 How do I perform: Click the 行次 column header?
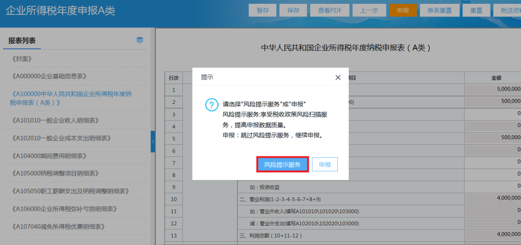pos(174,78)
